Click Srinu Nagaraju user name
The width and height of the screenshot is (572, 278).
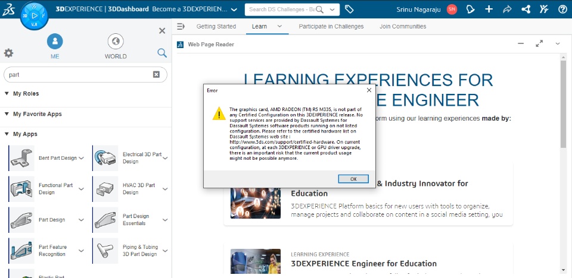point(419,10)
